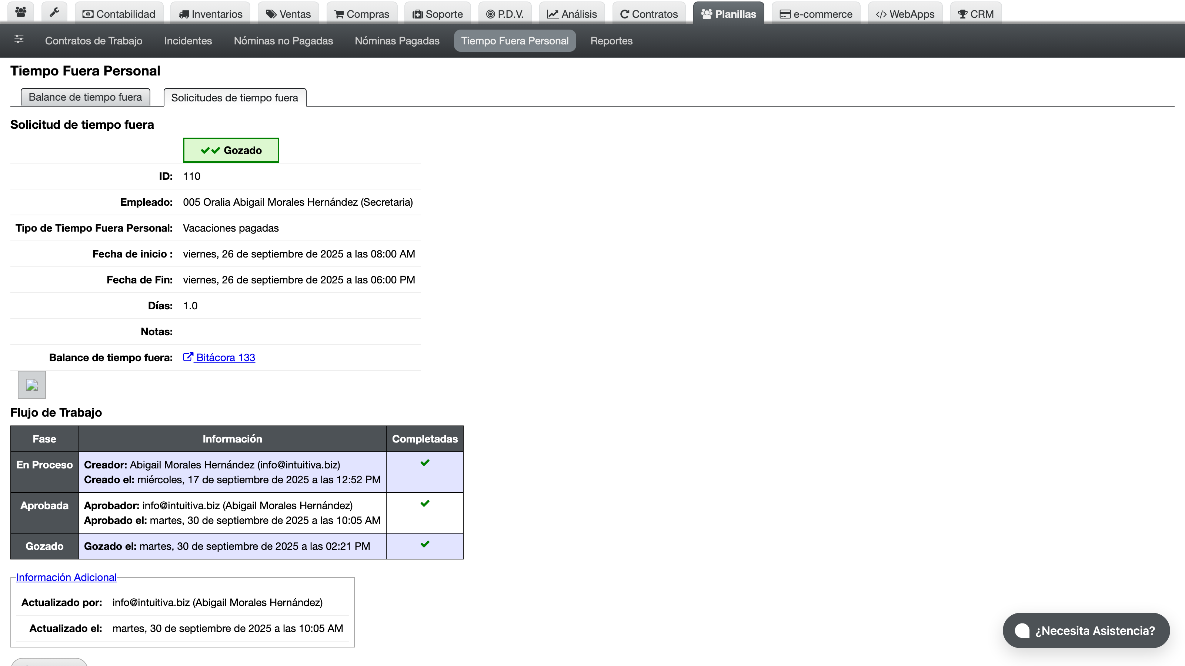This screenshot has height=666, width=1185.
Task: Go to Nóminas Pagadas section
Action: [x=397, y=41]
